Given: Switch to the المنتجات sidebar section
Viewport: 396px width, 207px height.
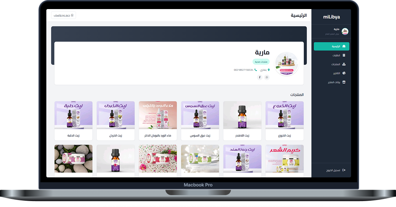Looking at the screenshot, I should [x=335, y=64].
